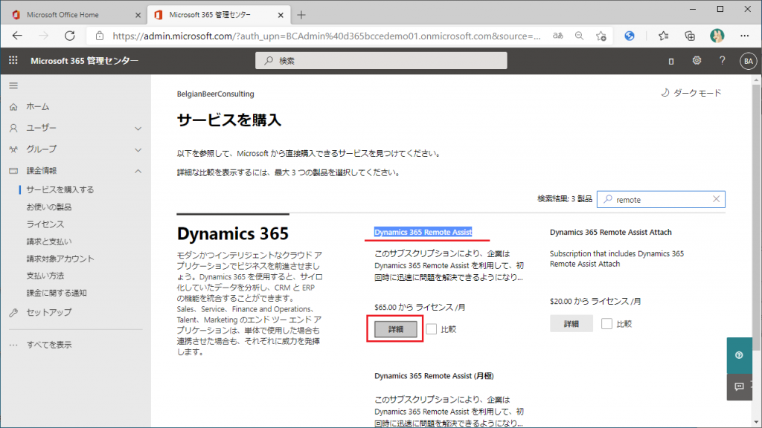Click 詳細 for Dynamics 365 Remote Assist
The image size is (762, 428).
(396, 329)
